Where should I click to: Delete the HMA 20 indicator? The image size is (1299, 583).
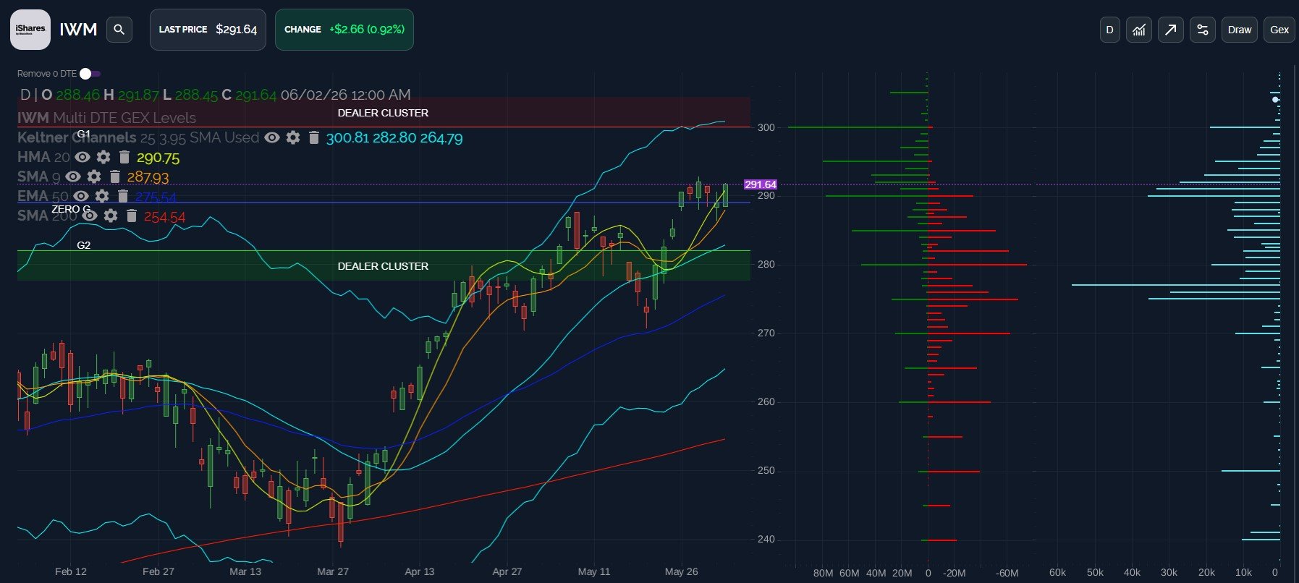click(x=124, y=157)
